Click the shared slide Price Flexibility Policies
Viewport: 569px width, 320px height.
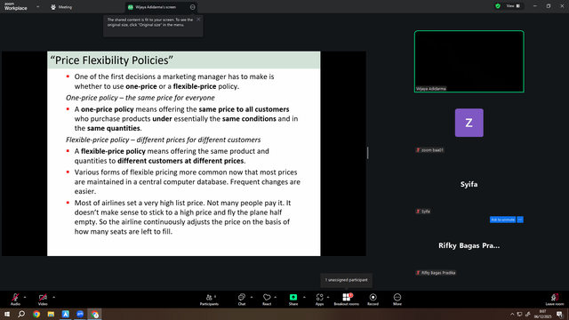click(x=184, y=154)
